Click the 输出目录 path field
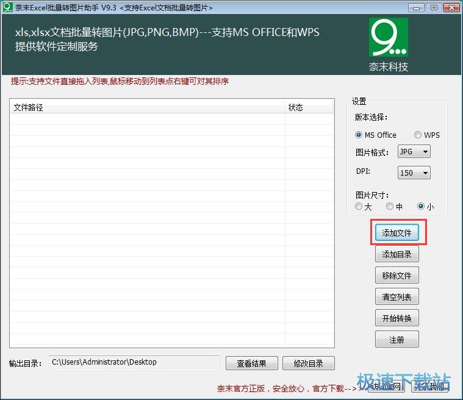 134,363
